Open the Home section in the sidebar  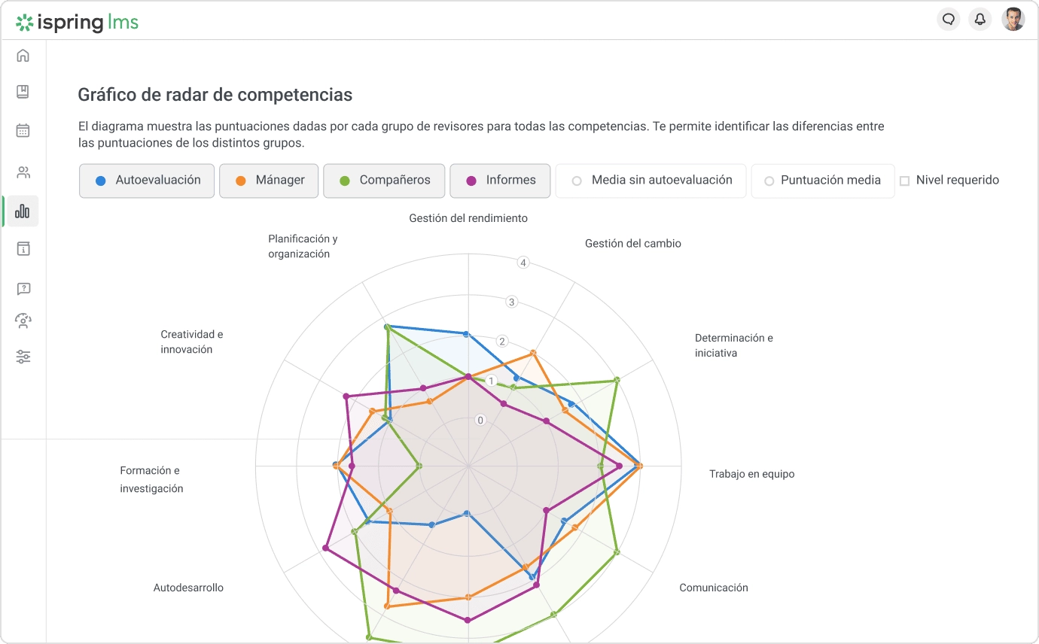(23, 55)
